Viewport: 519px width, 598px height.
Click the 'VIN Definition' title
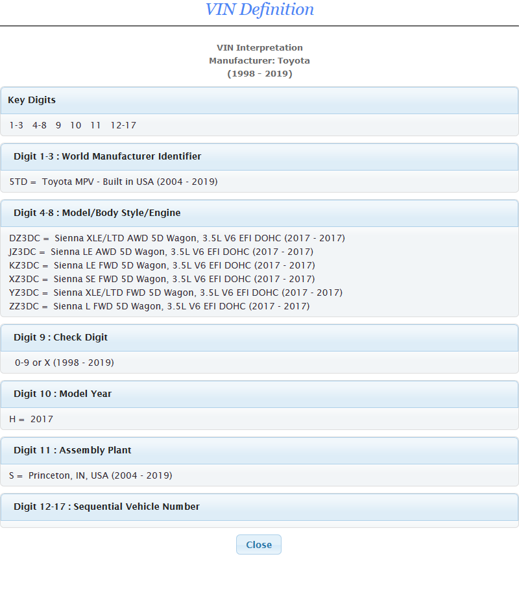coord(259,10)
